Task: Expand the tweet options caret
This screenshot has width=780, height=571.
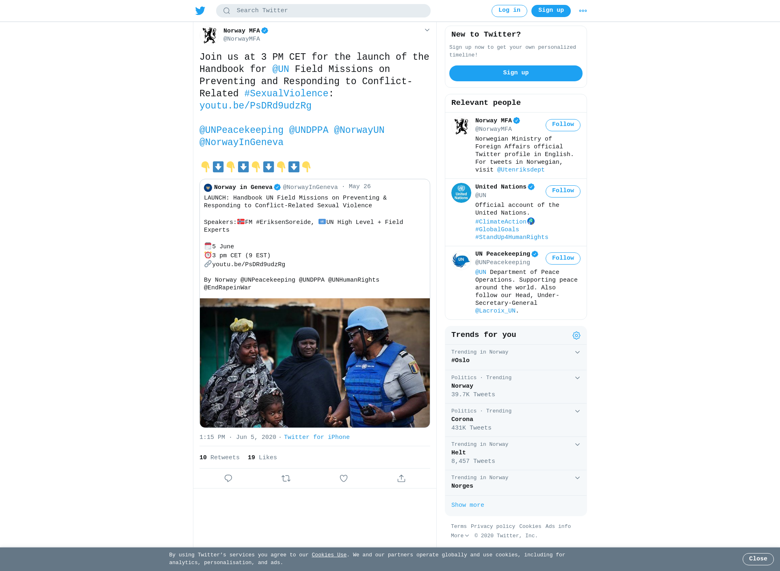Action: pos(427,30)
